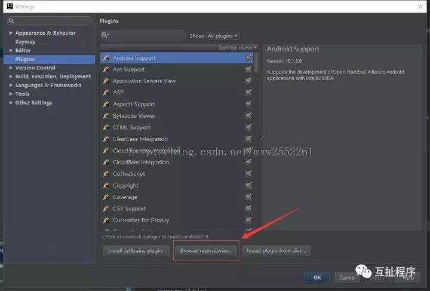Expand the Tools section arrow
The image size is (430, 291).
pos(11,94)
